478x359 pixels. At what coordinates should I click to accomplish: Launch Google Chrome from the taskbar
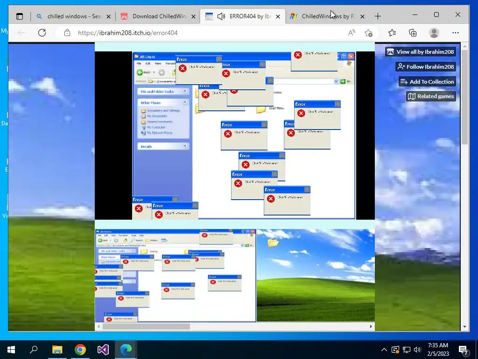point(80,350)
